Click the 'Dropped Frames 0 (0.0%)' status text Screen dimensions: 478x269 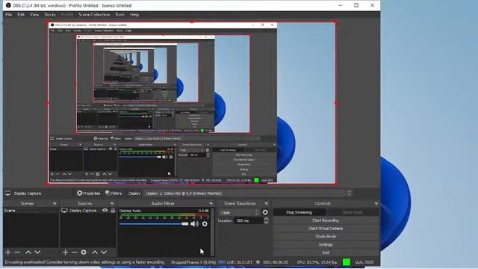[193, 262]
